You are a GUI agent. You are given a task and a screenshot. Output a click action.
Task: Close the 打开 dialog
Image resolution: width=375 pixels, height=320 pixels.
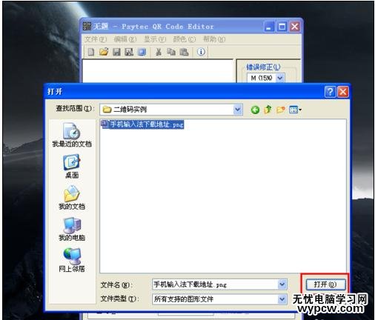click(x=343, y=92)
